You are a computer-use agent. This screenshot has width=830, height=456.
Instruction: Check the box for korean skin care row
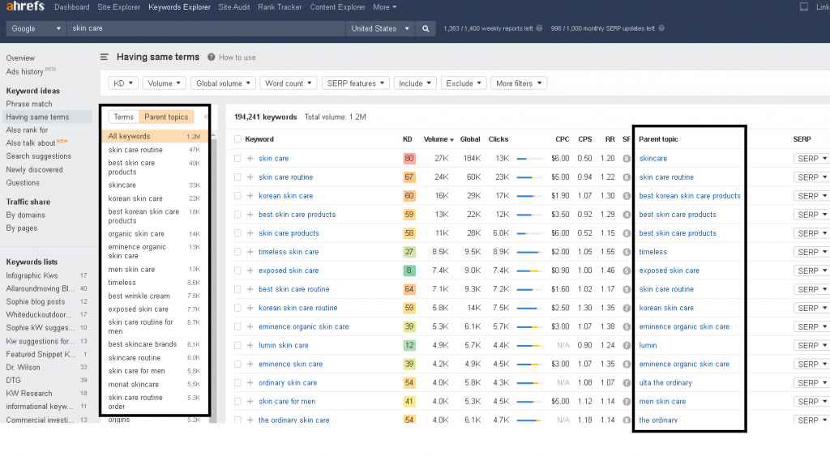[x=237, y=196]
